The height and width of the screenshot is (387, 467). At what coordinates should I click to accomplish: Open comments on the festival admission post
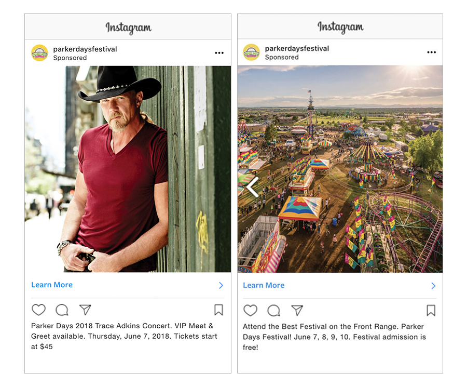pyautogui.click(x=273, y=311)
